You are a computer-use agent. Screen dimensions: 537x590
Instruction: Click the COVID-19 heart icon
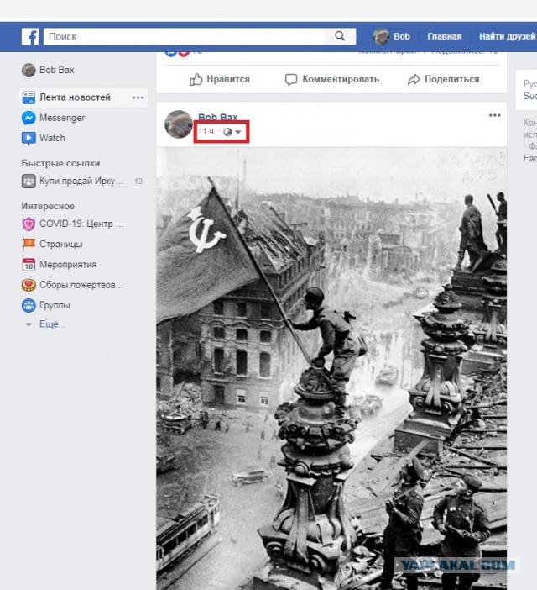coord(29,224)
